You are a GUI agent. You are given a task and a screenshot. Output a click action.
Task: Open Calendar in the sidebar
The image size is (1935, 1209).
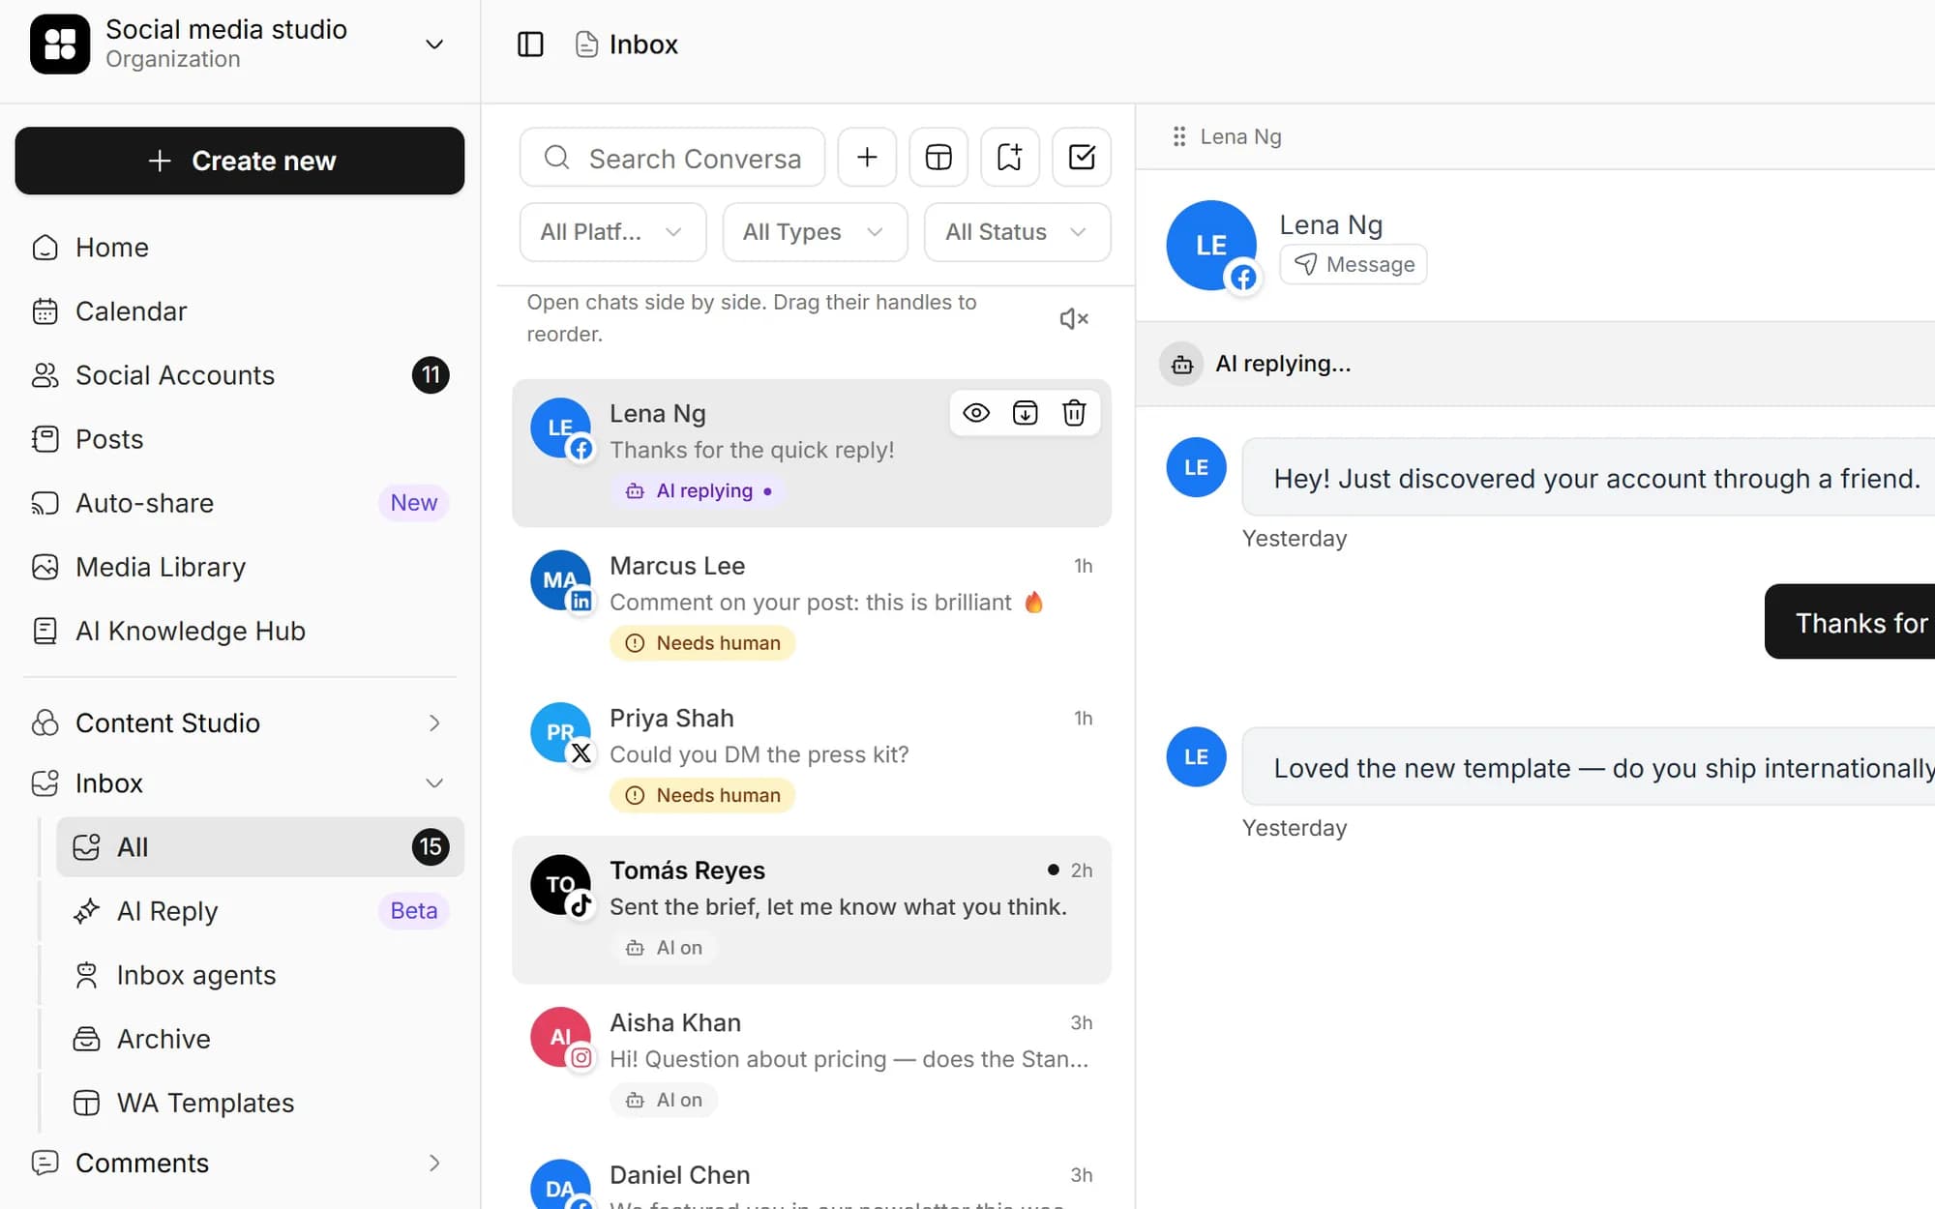240,311
